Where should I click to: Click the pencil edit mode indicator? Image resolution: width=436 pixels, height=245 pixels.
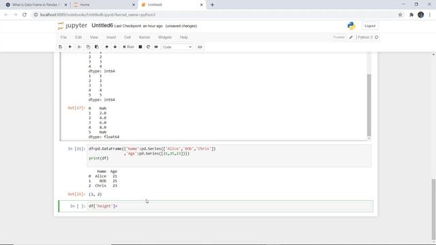pyautogui.click(x=351, y=37)
